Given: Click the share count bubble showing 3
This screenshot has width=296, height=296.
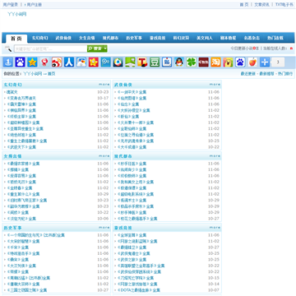Looking at the screenshot, I should 278,62.
